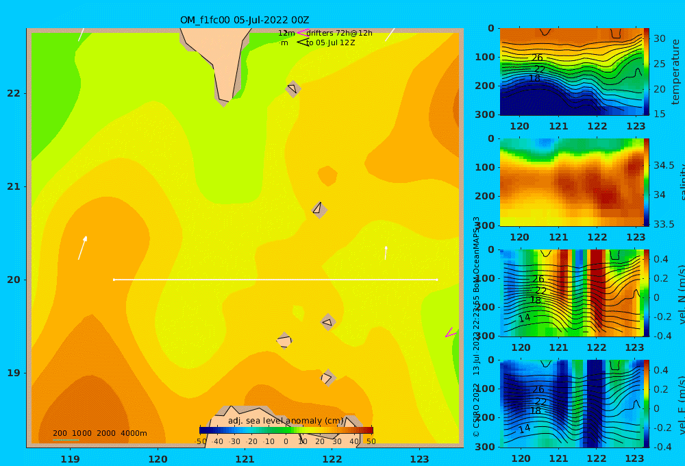Click the island marker at 122°E, 19.5°N
The image size is (685, 466).
pos(328,322)
